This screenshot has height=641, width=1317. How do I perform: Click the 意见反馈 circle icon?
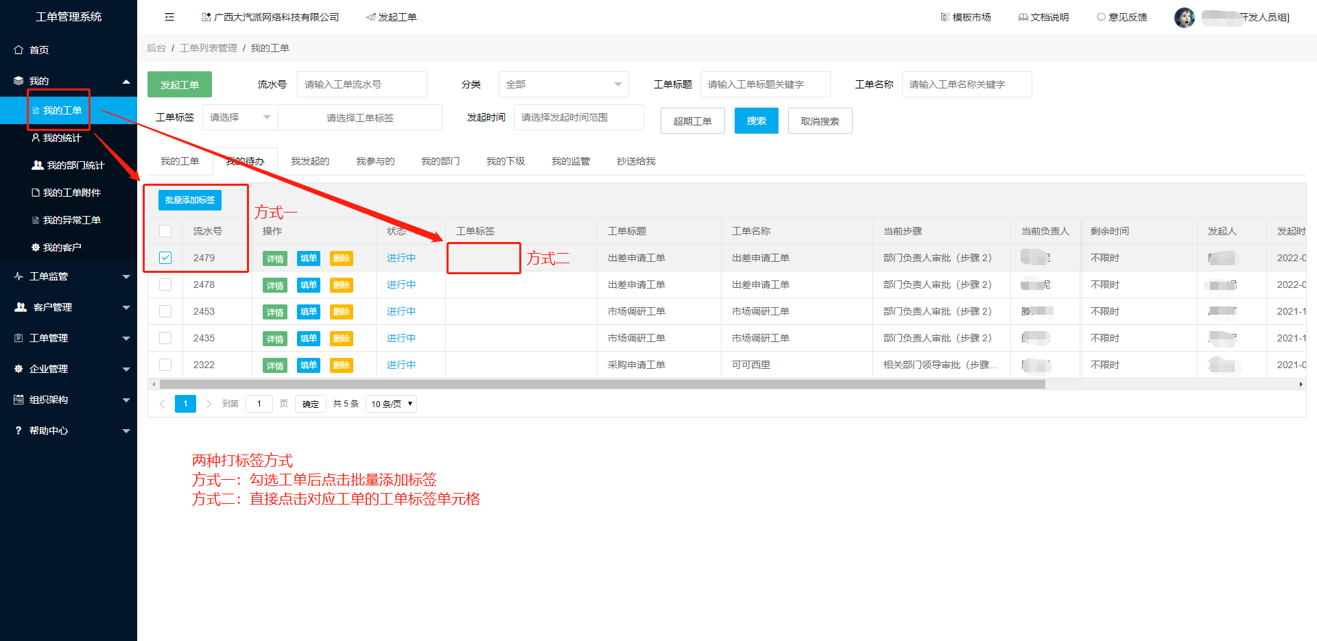(1101, 17)
